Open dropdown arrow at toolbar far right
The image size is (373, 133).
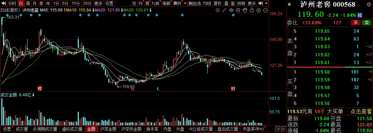(x=266, y=3)
